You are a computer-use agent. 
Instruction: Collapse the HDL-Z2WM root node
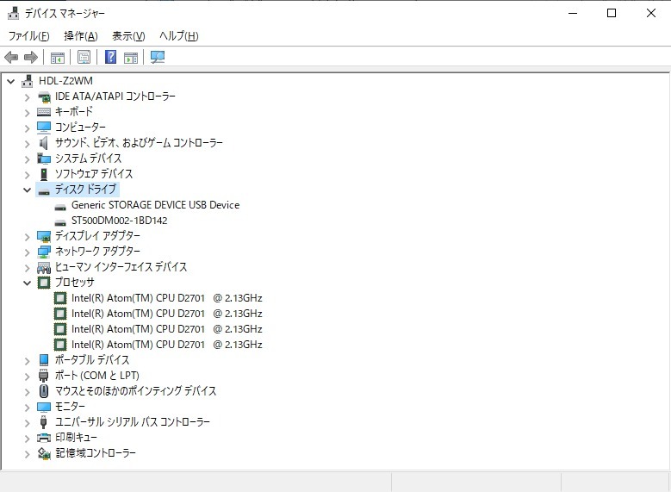point(11,81)
